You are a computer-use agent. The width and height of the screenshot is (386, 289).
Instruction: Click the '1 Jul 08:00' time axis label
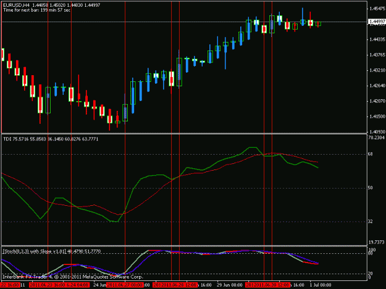321,285
